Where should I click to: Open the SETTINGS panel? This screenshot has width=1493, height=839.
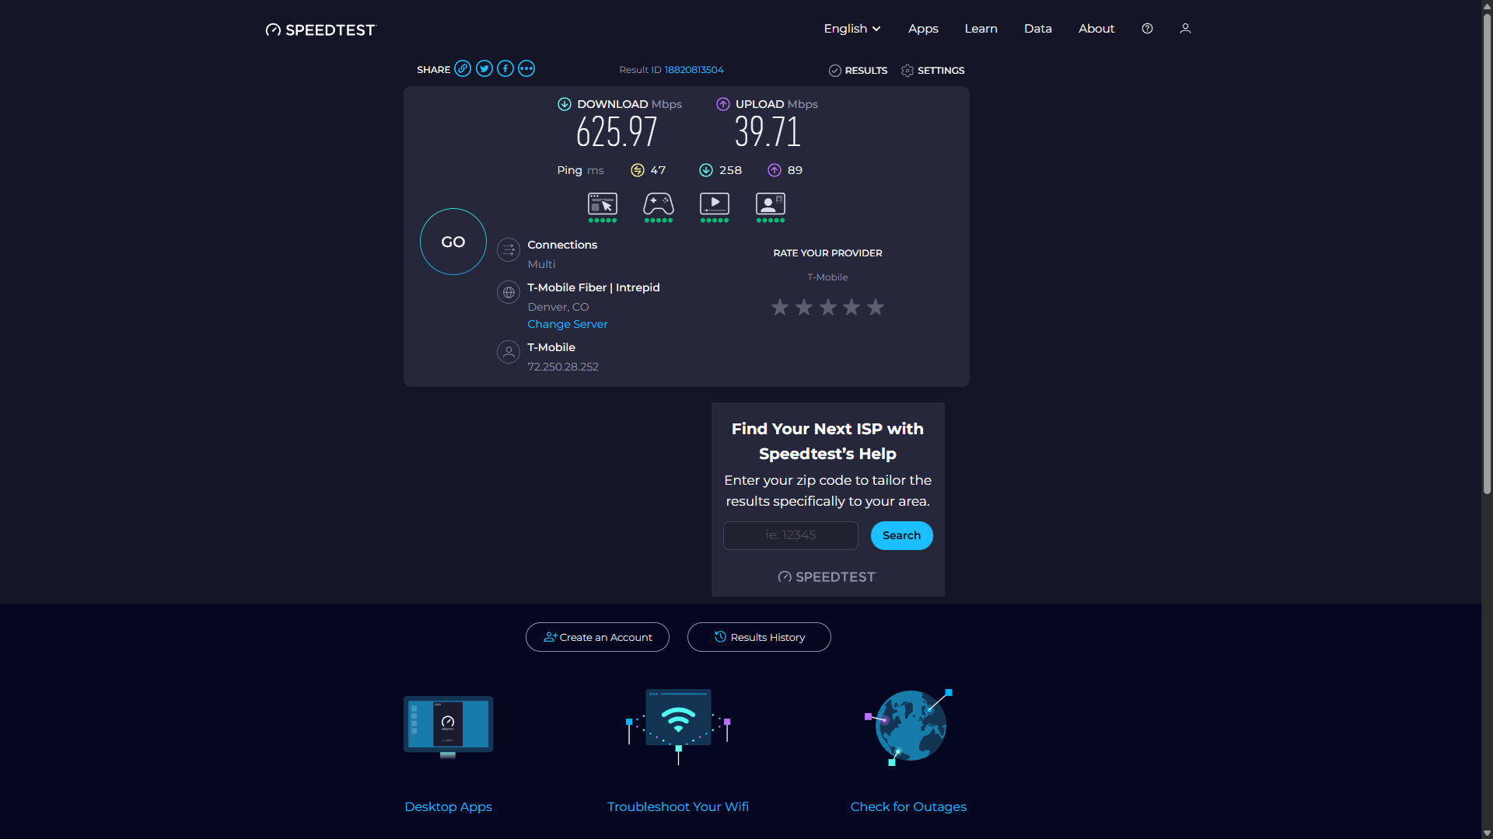click(933, 71)
